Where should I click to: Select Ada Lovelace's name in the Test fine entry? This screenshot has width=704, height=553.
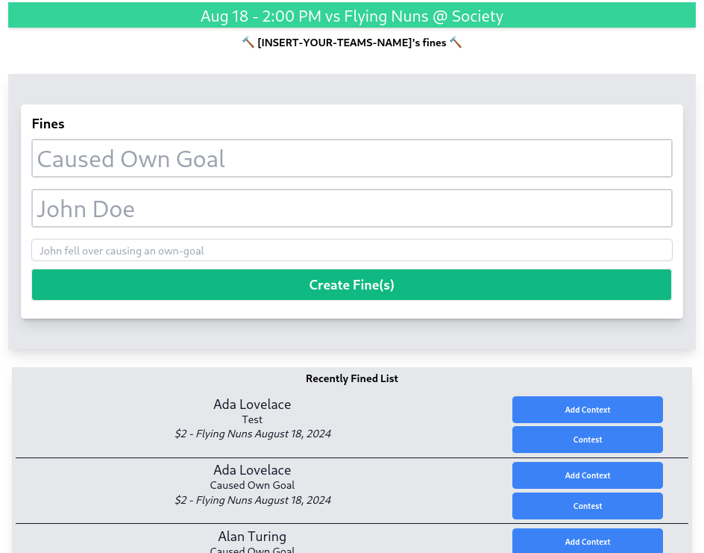pos(252,404)
